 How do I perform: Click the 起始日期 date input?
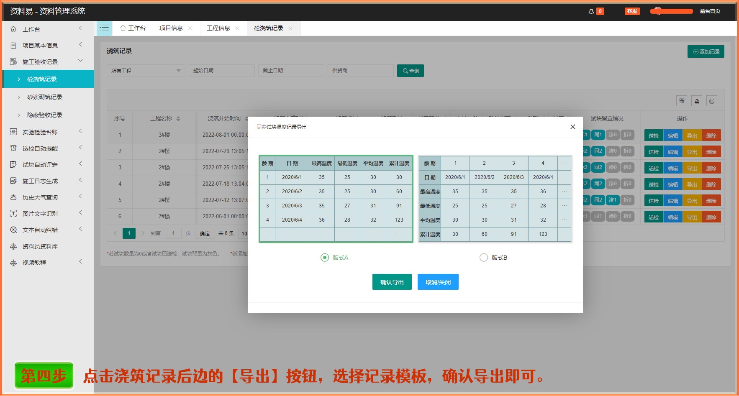[222, 71]
